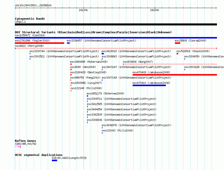
Task: Select nsv132043 (Mills2006) variant
Action: coord(118,130)
